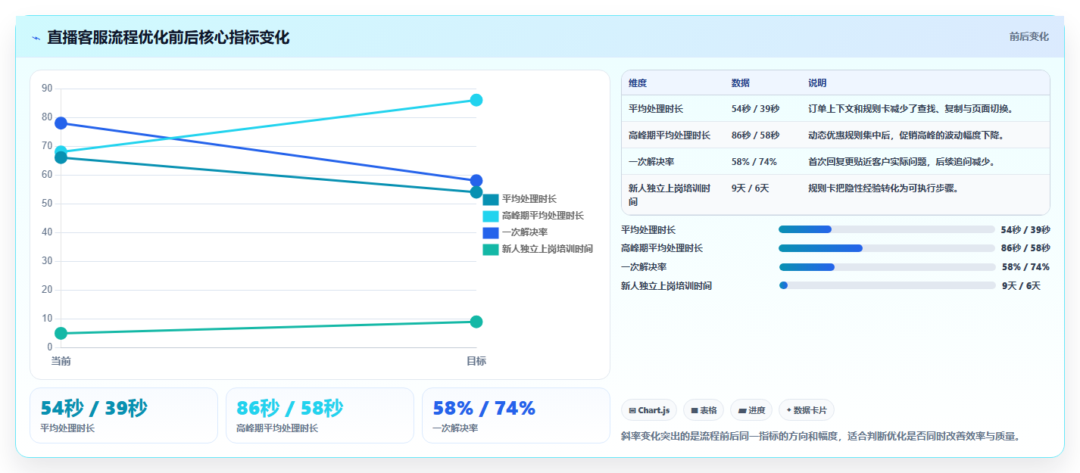Screen dimensions: 1080x473
Task: Select the green data point at 9 on 目标
Action: [x=476, y=322]
